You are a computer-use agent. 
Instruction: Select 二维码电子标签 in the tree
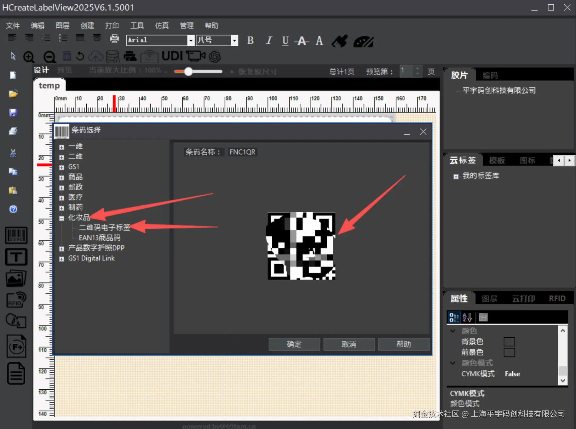[x=104, y=227]
